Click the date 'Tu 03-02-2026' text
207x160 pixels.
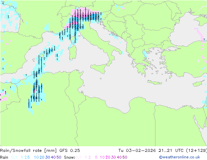(x=137, y=151)
